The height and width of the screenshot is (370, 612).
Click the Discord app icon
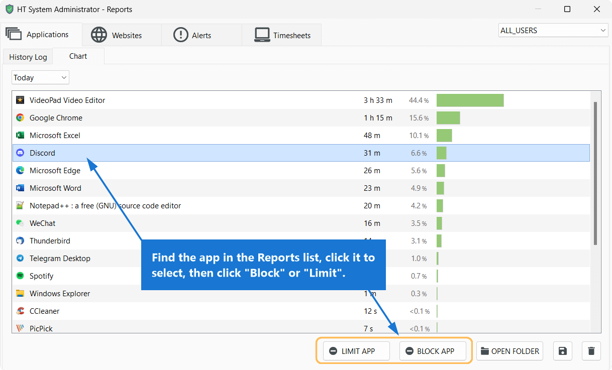[20, 153]
